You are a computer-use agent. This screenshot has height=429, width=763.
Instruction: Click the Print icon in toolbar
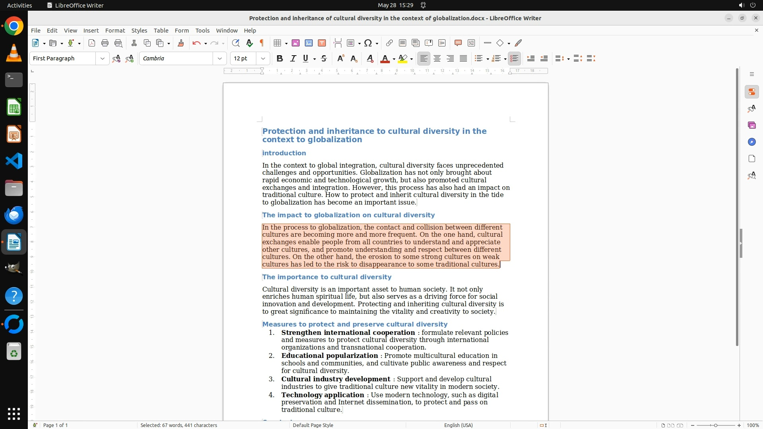point(105,43)
